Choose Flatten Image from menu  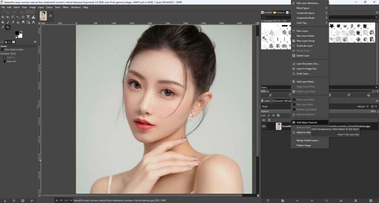pyautogui.click(x=310, y=145)
